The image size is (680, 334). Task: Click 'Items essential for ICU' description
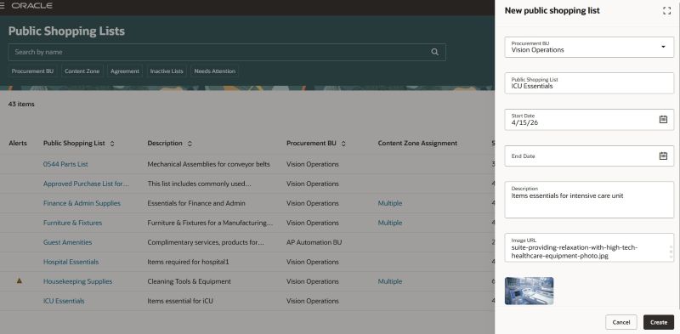click(x=180, y=301)
